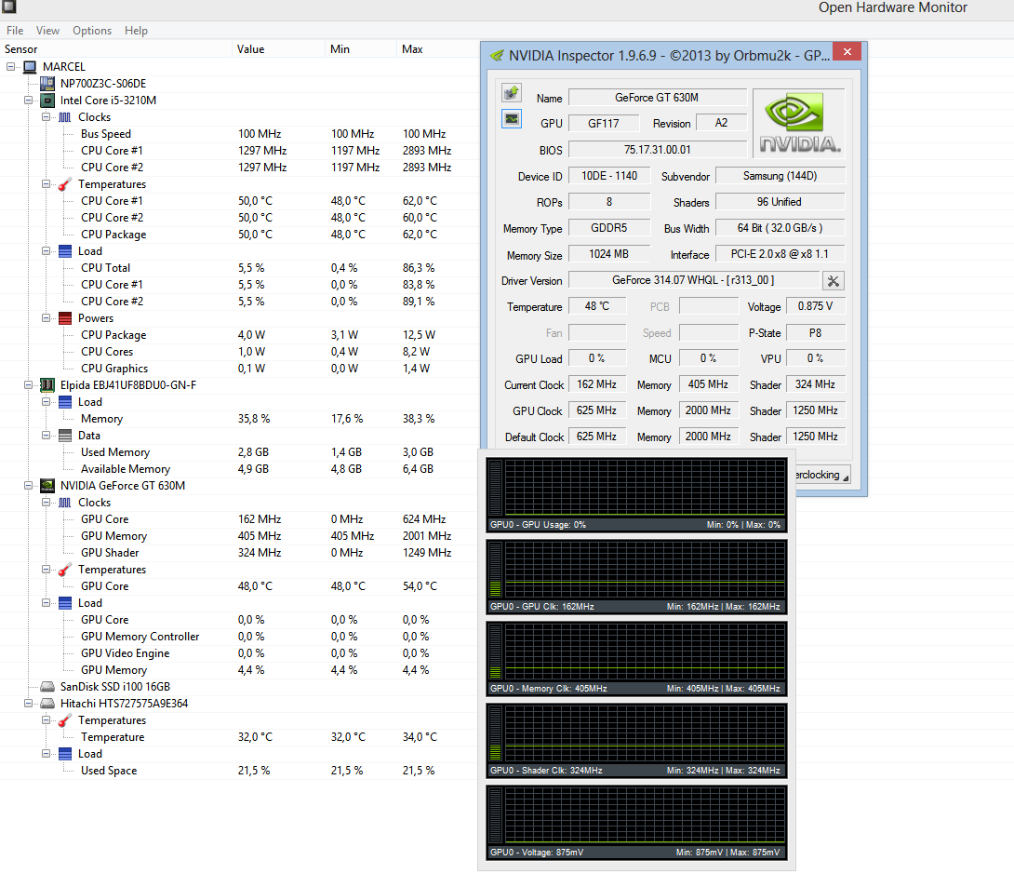Open the Options menu

click(x=92, y=31)
